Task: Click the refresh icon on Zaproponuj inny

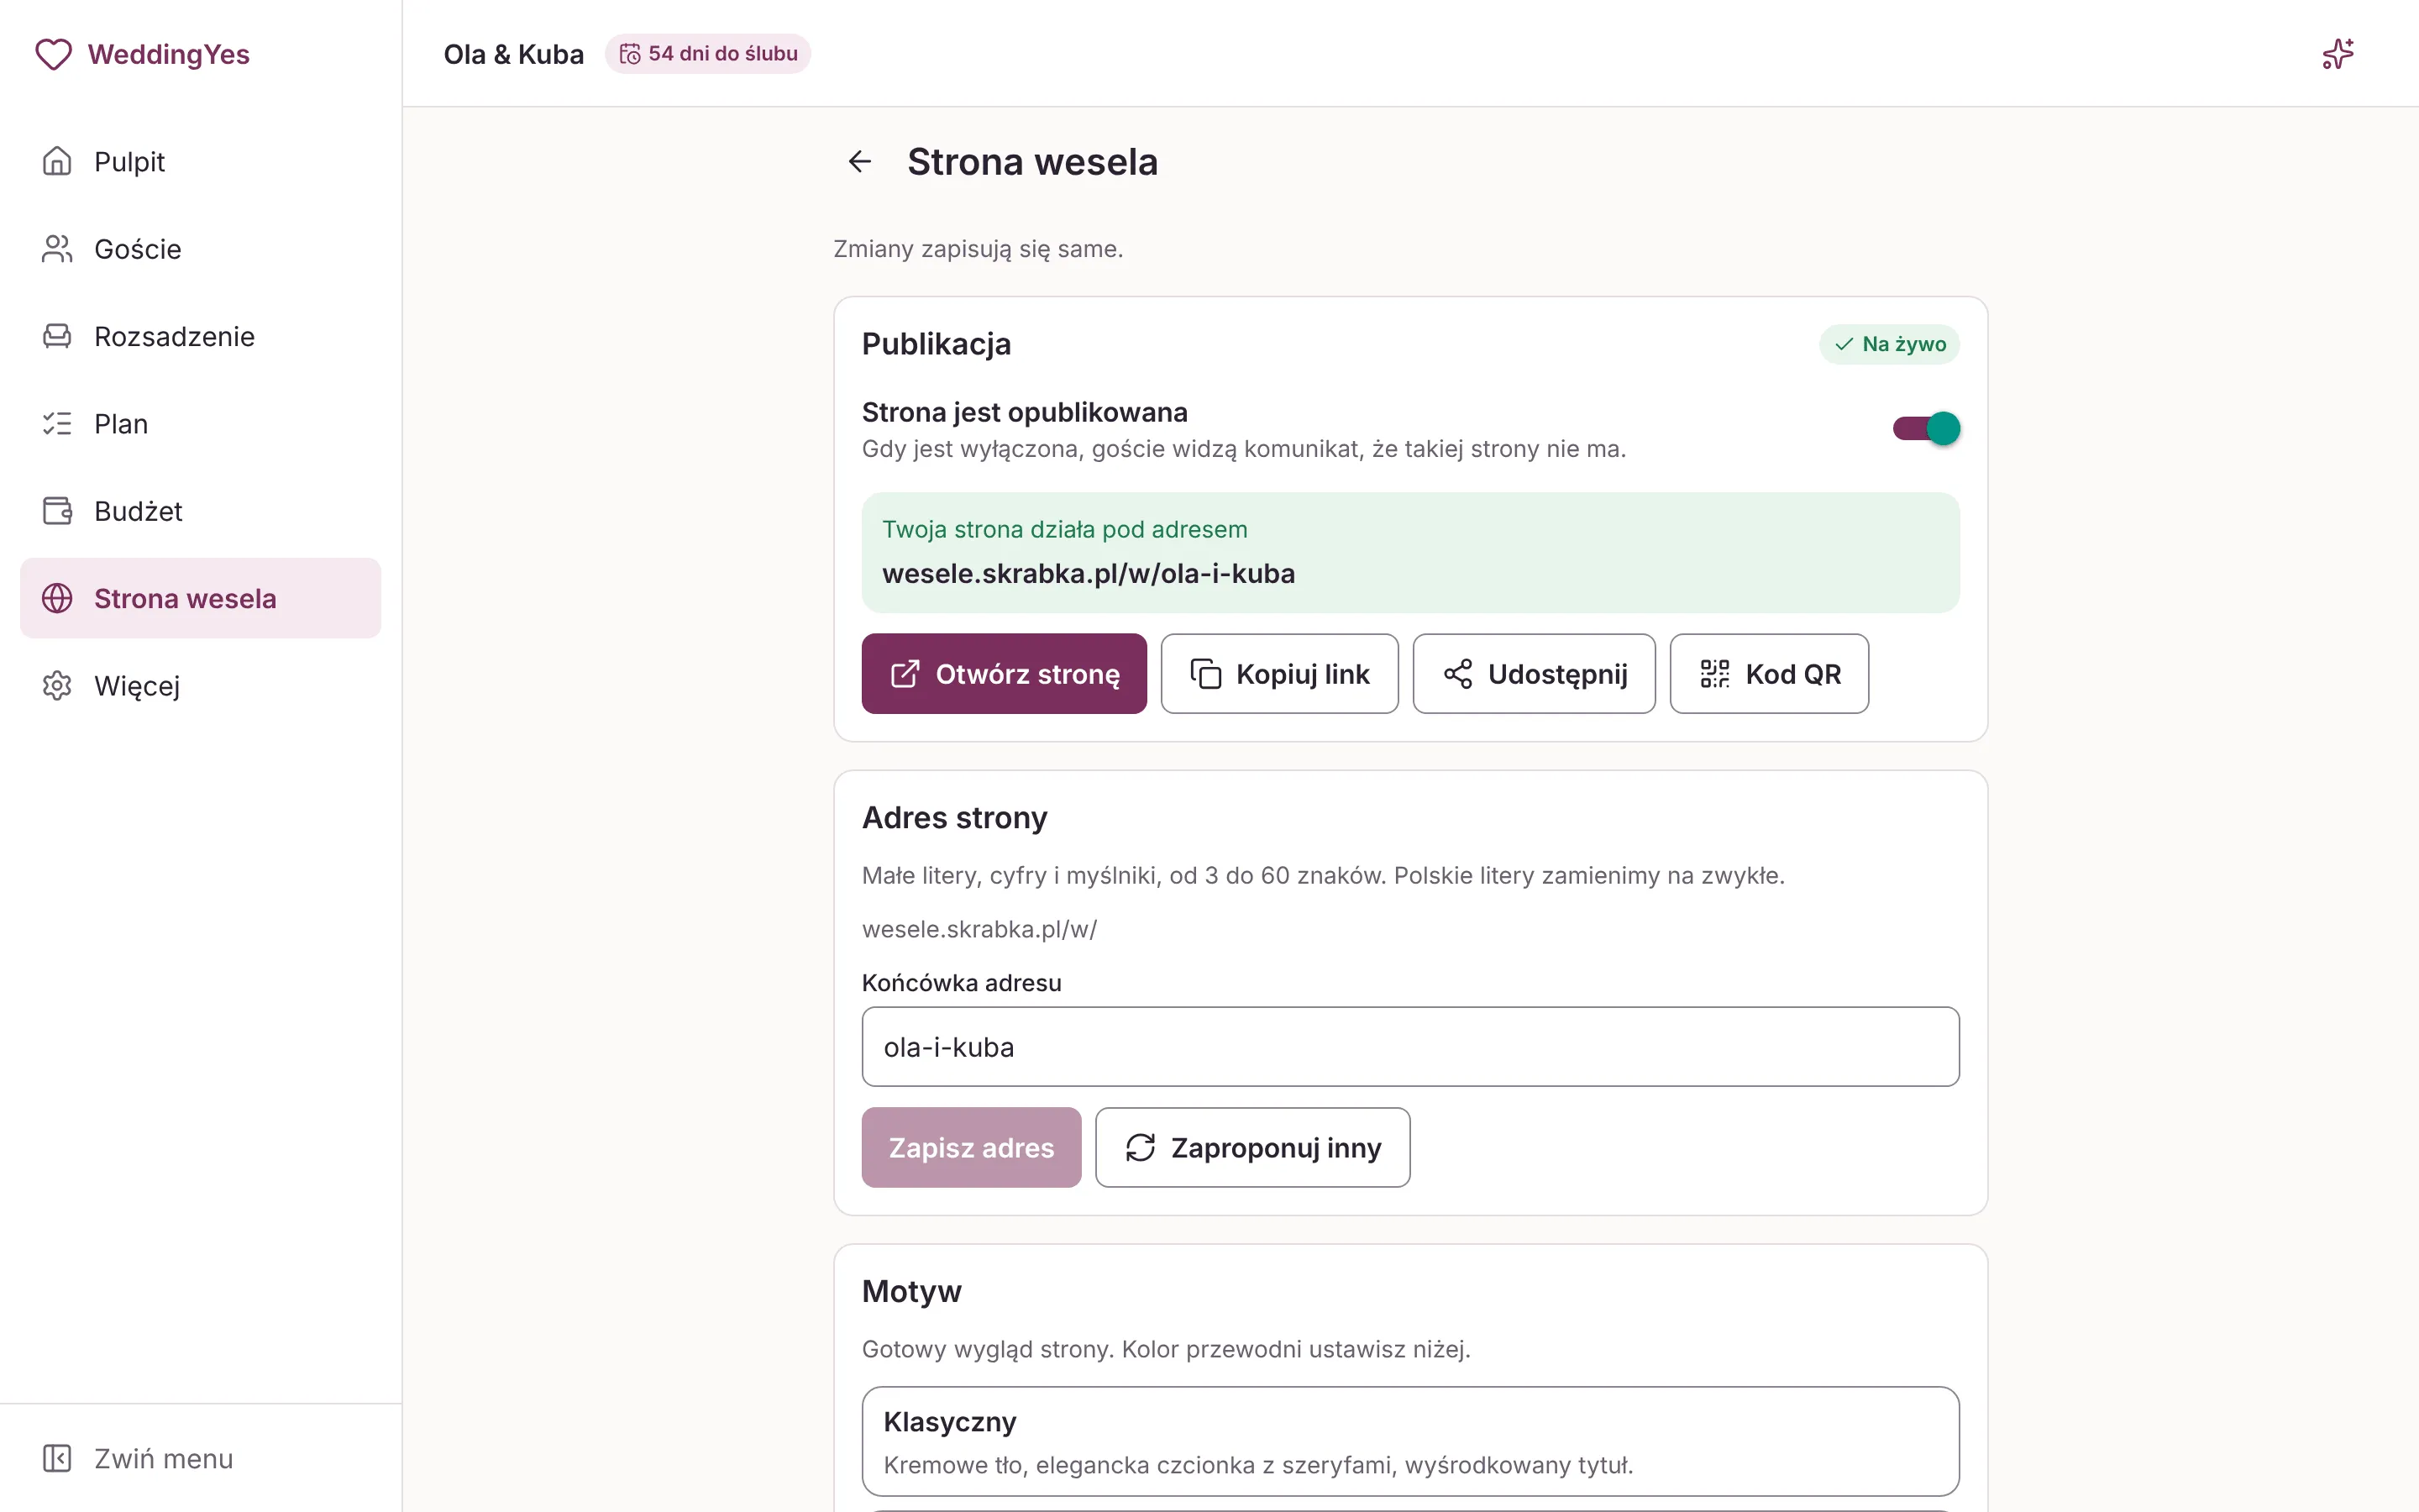Action: 1141,1148
